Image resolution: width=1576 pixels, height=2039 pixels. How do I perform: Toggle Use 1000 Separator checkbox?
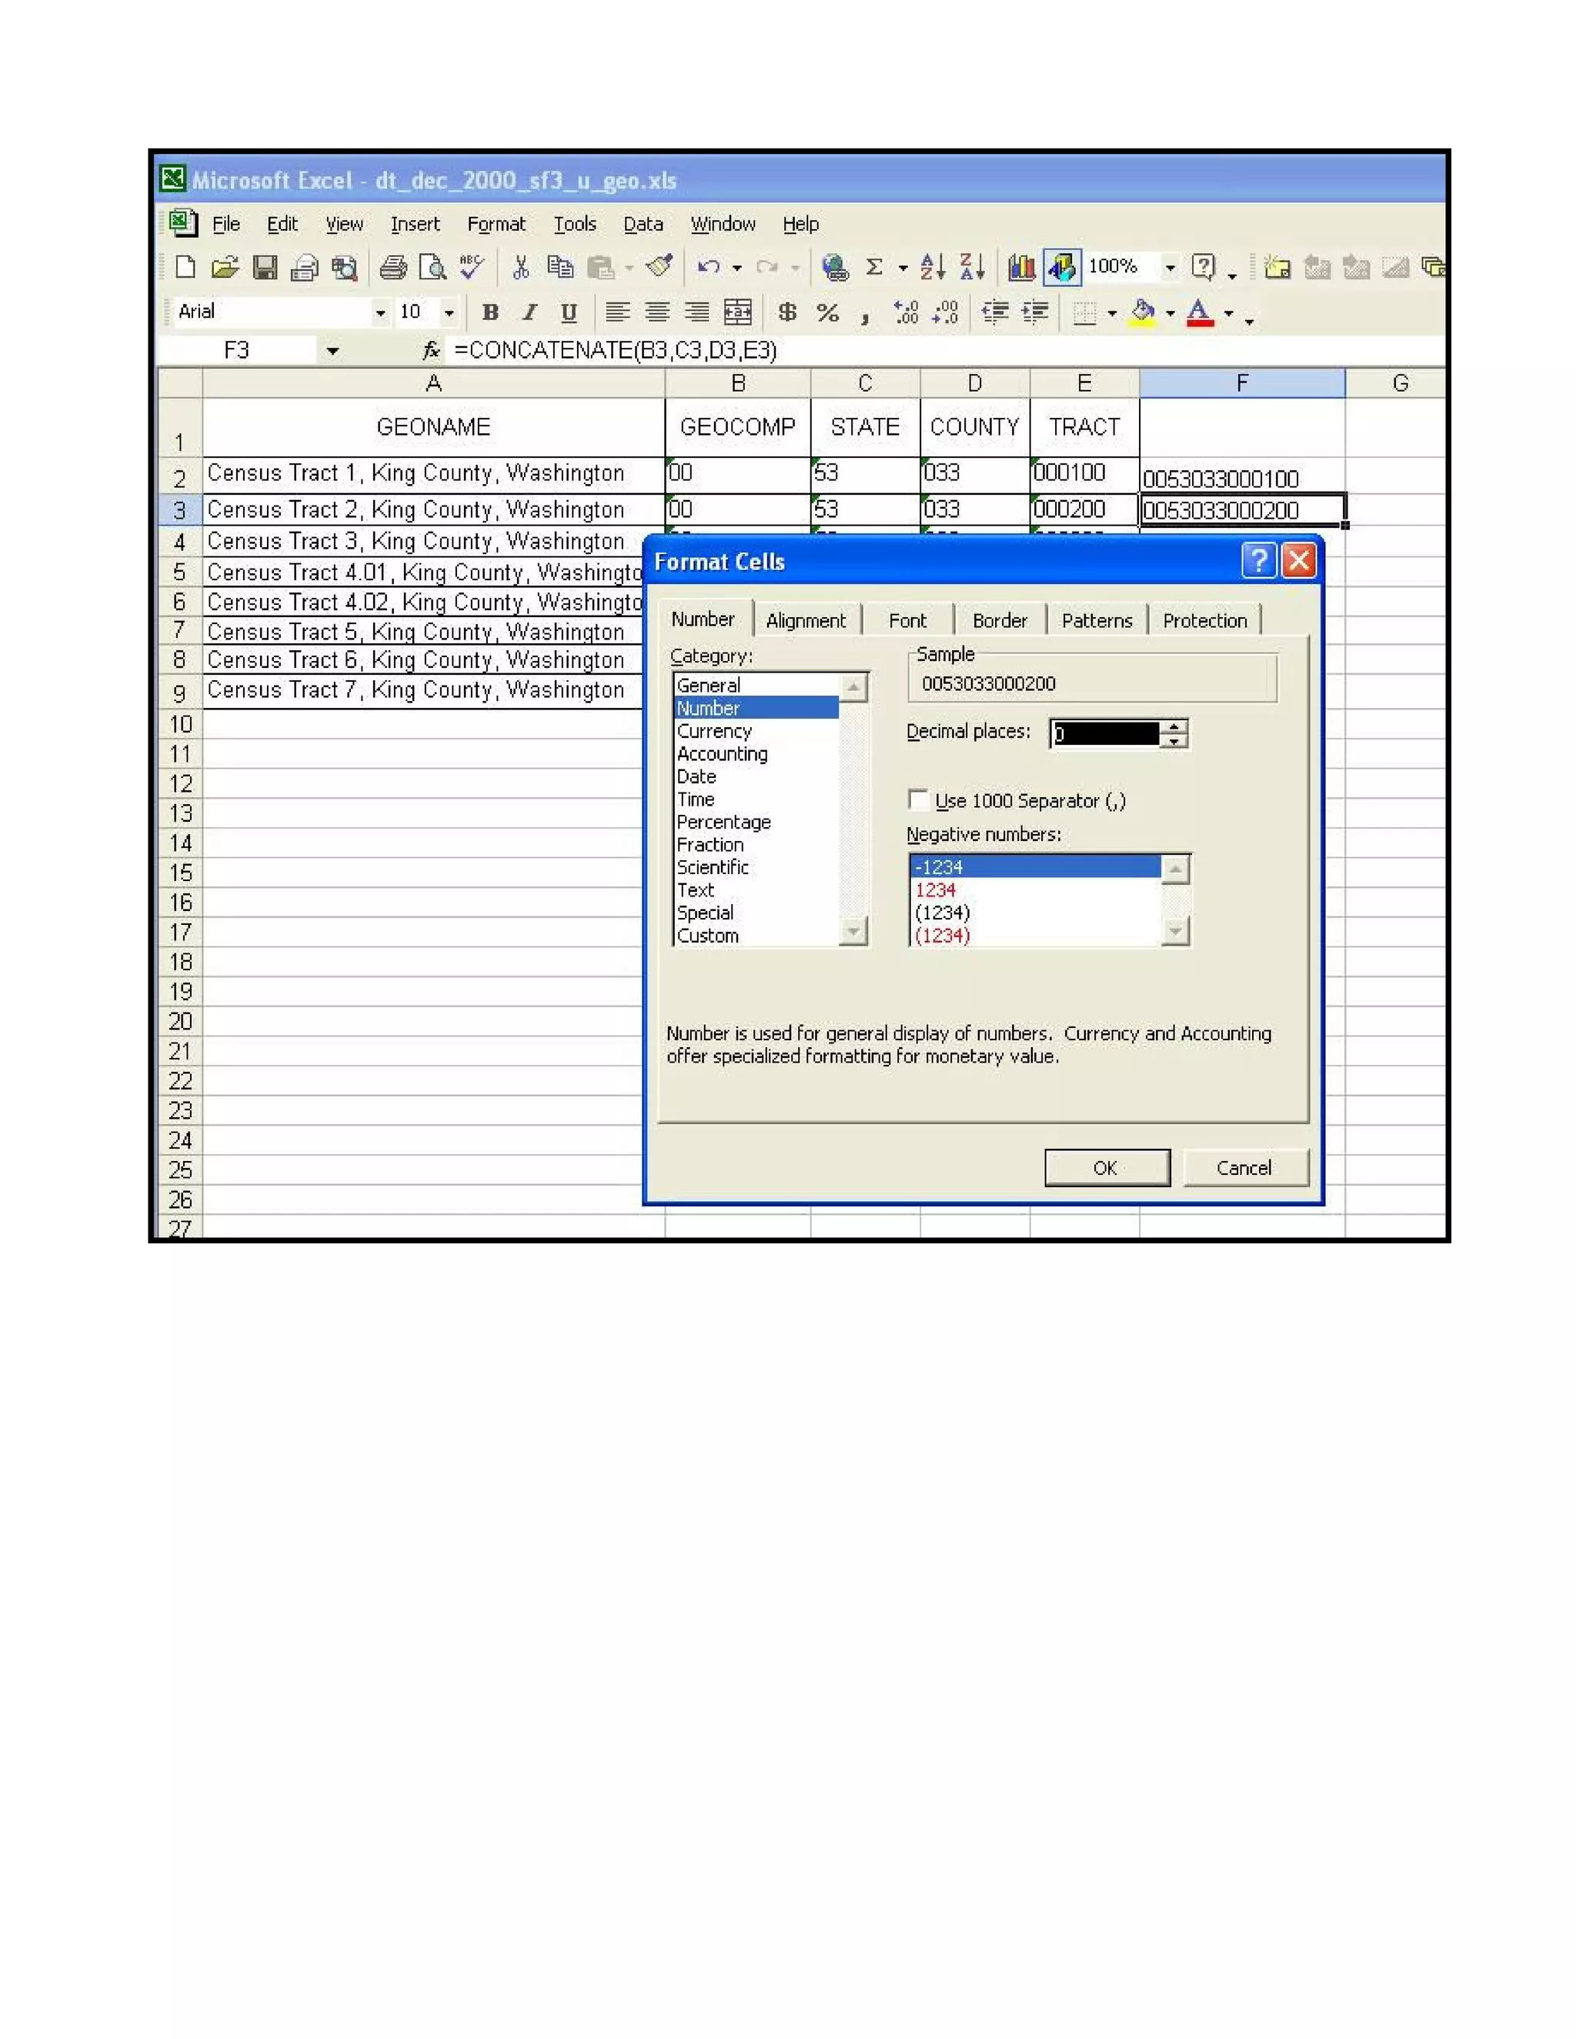coord(919,800)
